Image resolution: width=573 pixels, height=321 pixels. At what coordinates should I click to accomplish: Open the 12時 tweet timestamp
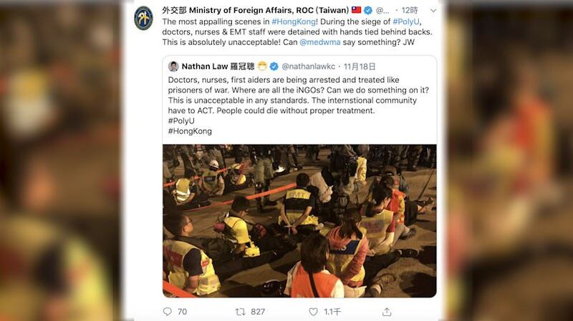[x=410, y=10]
